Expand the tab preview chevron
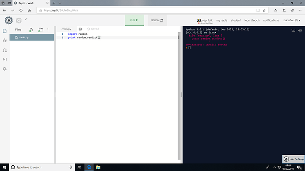Viewport: 305px width, 171px height. click(x=60, y=3)
